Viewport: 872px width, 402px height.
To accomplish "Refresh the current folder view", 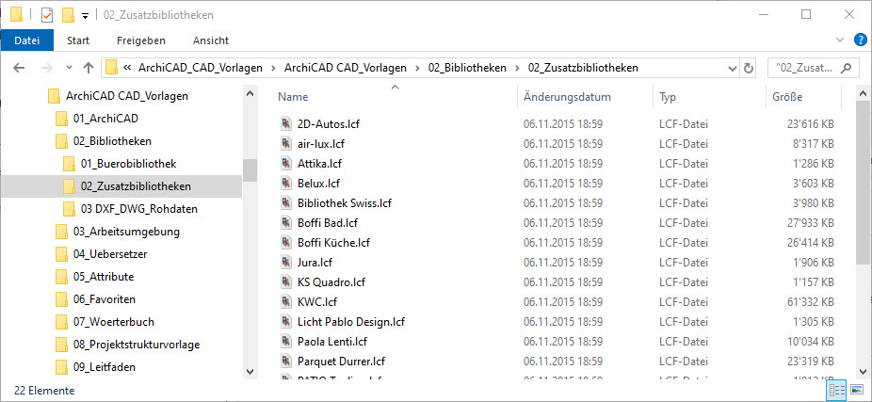I will click(x=749, y=69).
